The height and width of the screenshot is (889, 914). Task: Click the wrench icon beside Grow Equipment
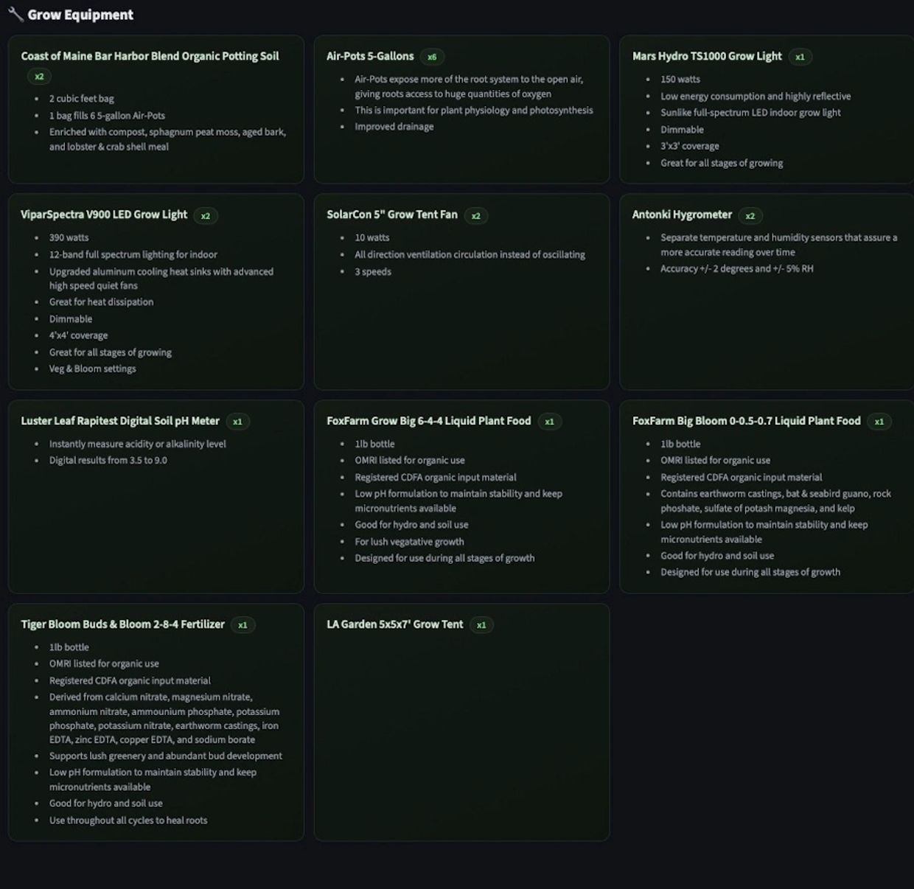[x=15, y=14]
